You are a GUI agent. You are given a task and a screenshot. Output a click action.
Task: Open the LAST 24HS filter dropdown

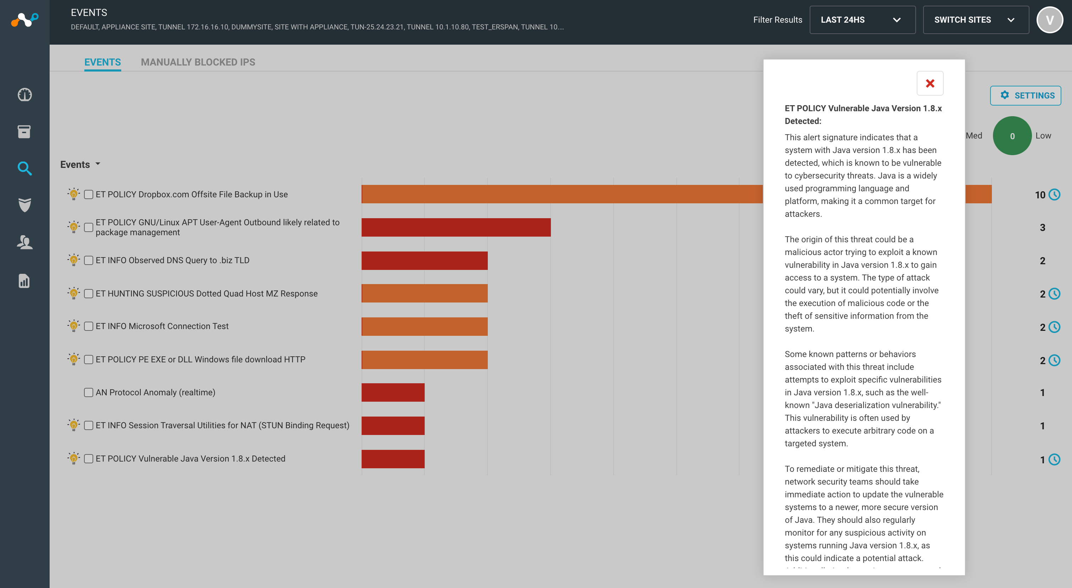[x=862, y=20]
